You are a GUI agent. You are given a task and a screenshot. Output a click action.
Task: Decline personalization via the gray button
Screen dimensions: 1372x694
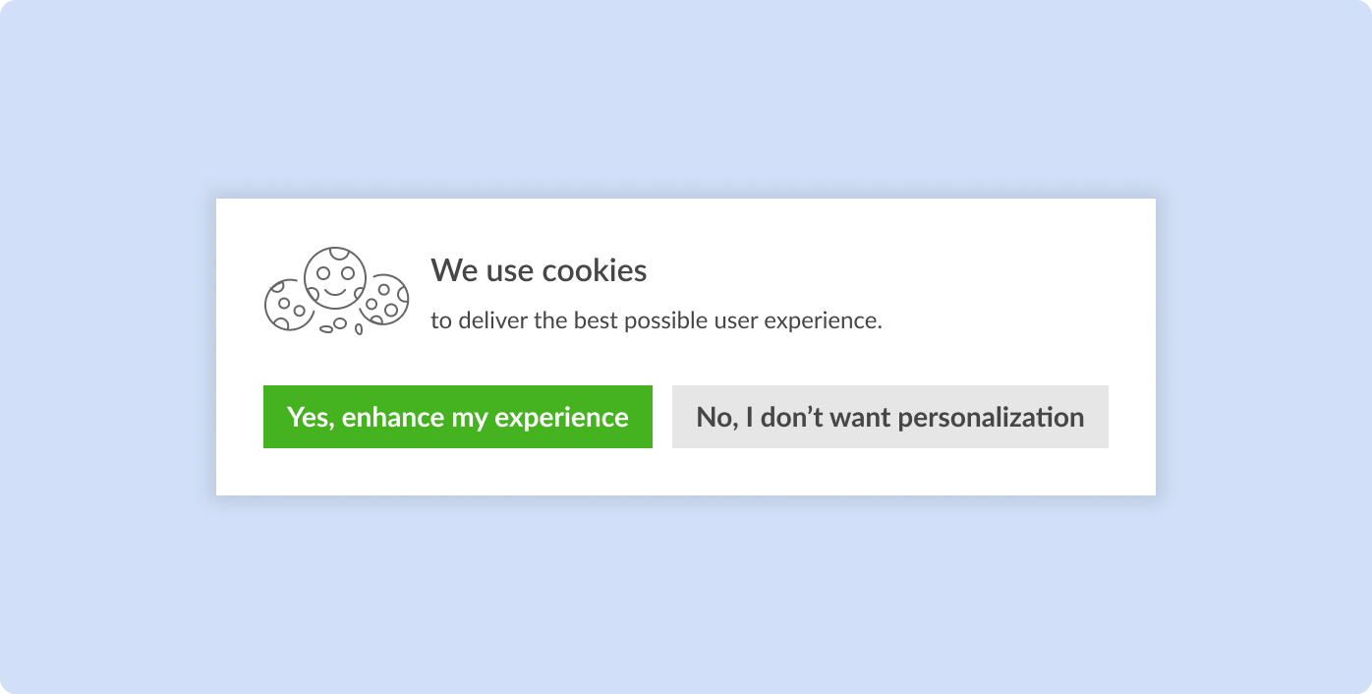point(889,417)
